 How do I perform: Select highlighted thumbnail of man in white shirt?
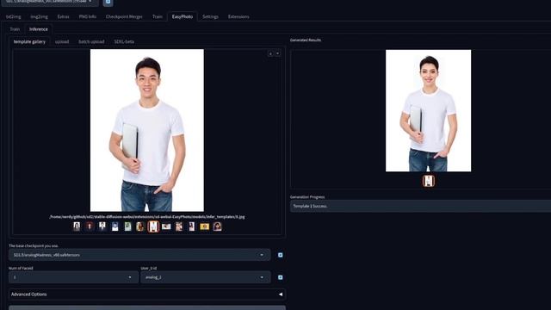153,226
